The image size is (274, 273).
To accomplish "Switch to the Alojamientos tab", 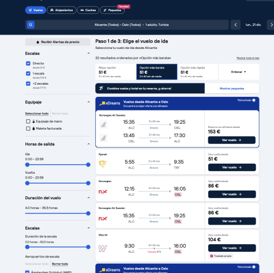I will point(62,10).
